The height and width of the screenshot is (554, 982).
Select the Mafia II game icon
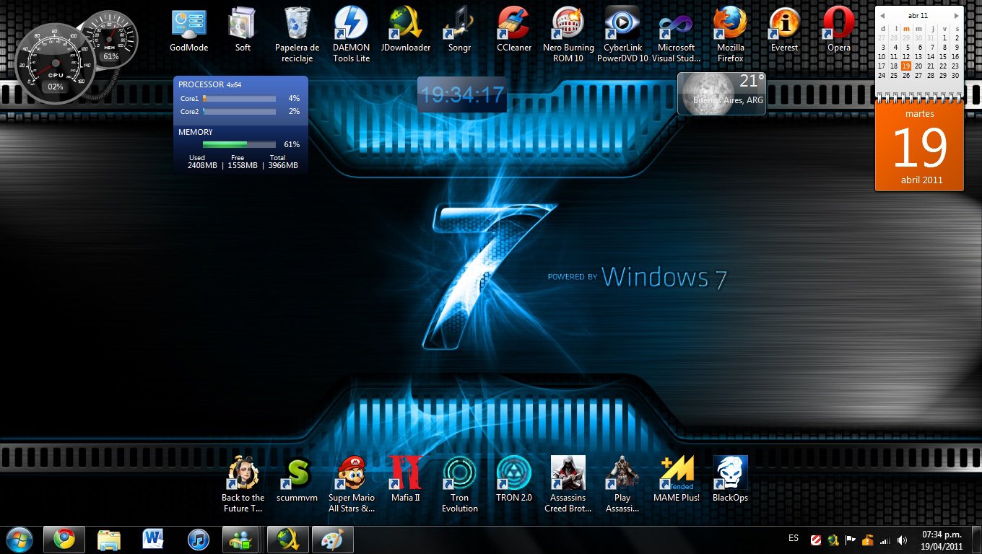405,479
